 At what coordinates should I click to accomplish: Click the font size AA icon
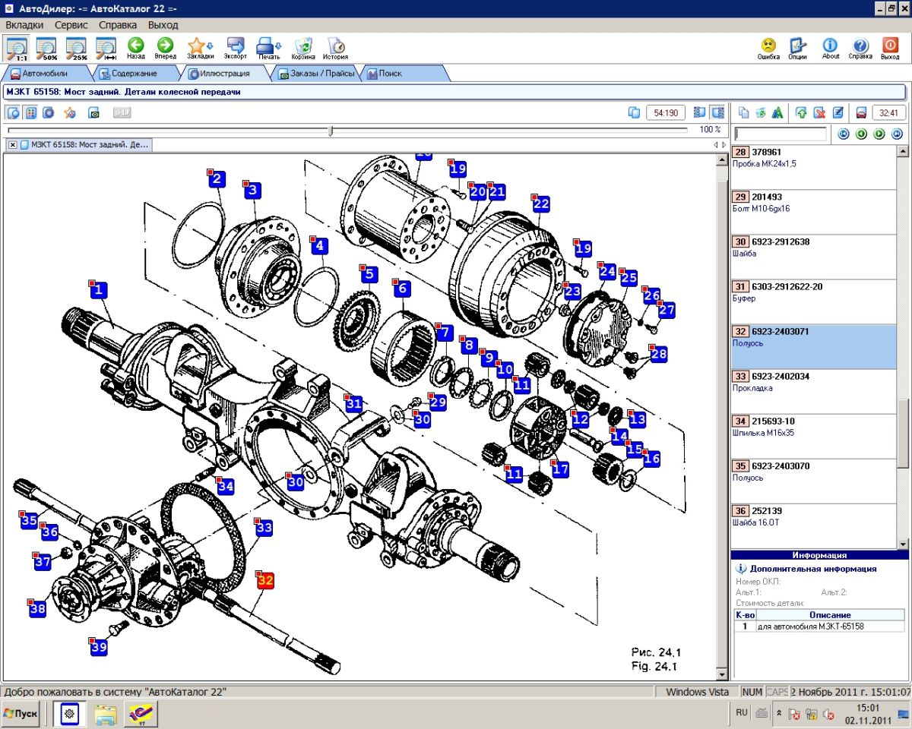[777, 113]
